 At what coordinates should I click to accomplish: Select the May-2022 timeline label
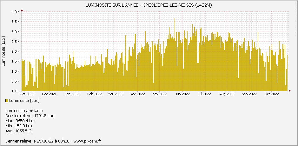point(159,94)
